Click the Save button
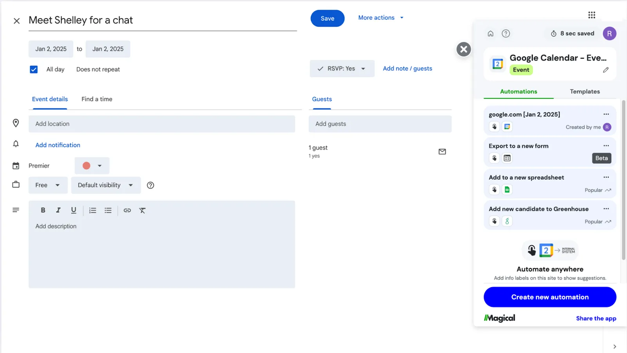627x353 pixels. 328,18
